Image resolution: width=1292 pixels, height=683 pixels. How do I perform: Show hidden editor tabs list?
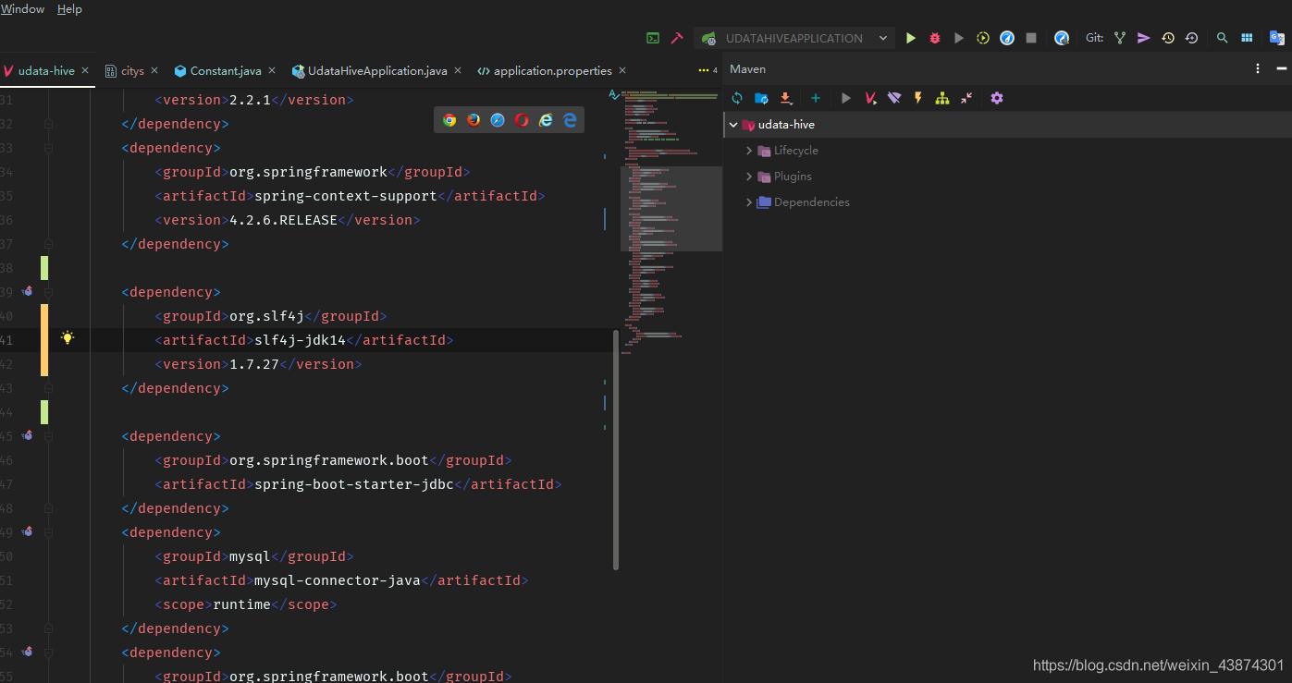pyautogui.click(x=708, y=70)
